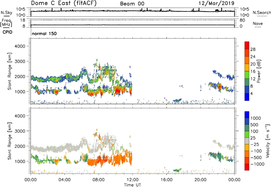The height and width of the screenshot is (187, 271).
Task: Click the '08:00' time axis tick label
Action: click(99, 180)
